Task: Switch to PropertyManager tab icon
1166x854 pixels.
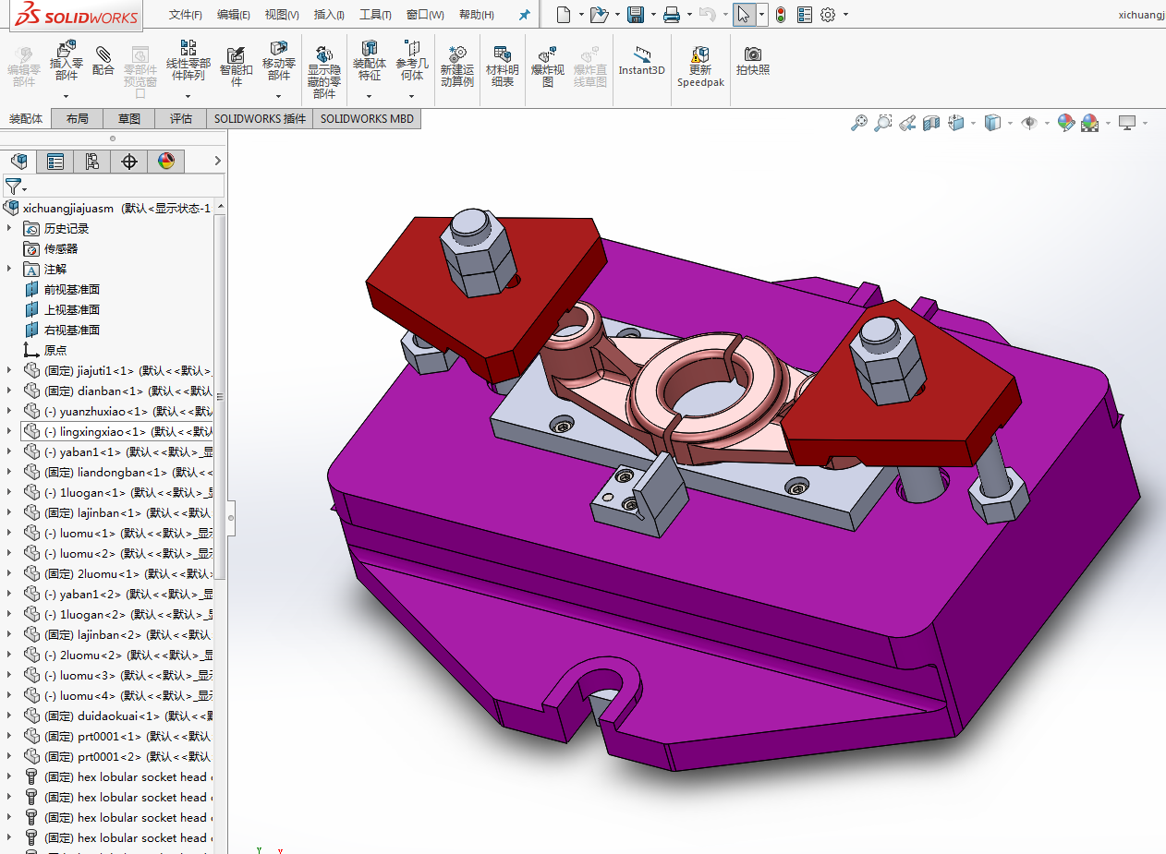Action: [x=55, y=162]
